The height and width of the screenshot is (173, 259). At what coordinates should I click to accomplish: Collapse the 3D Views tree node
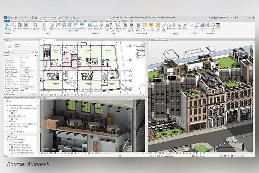click(x=7, y=121)
